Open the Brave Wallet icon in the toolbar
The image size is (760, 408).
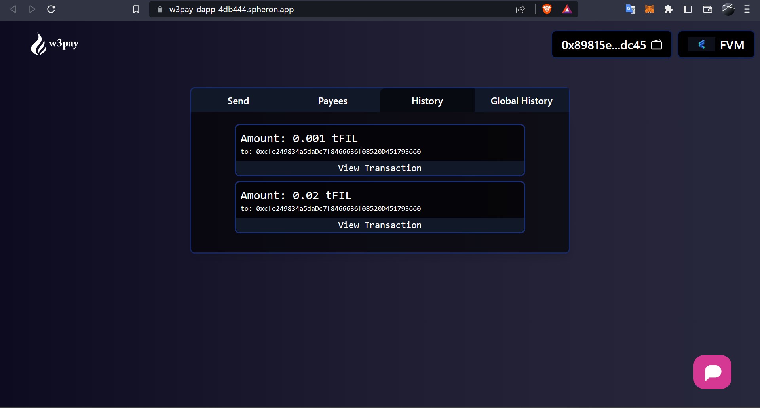coord(708,9)
